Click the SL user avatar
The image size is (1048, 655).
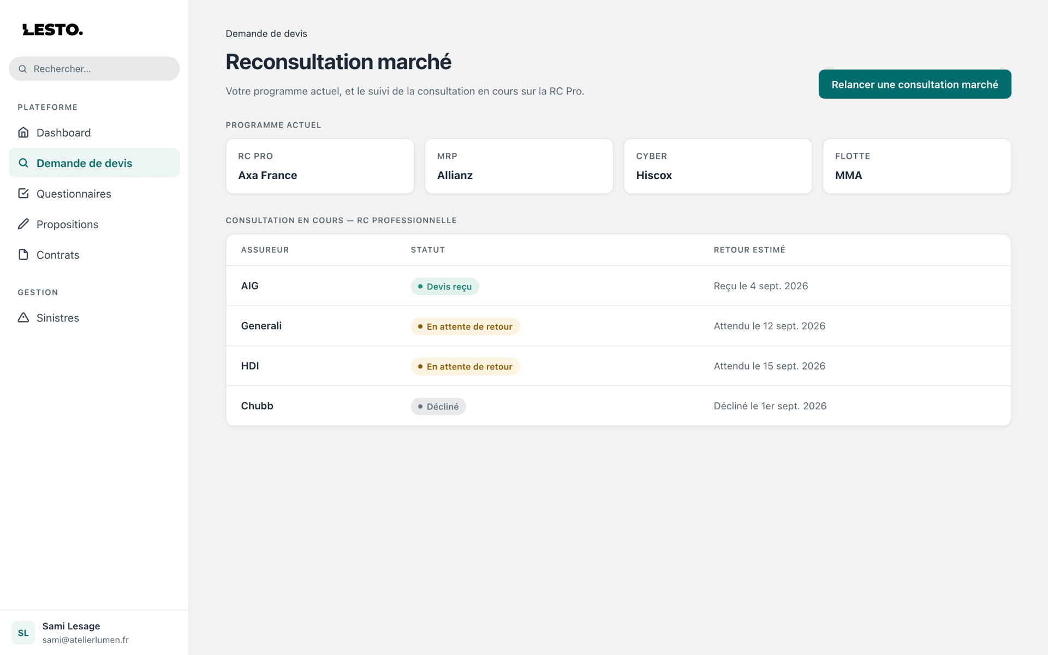[23, 633]
